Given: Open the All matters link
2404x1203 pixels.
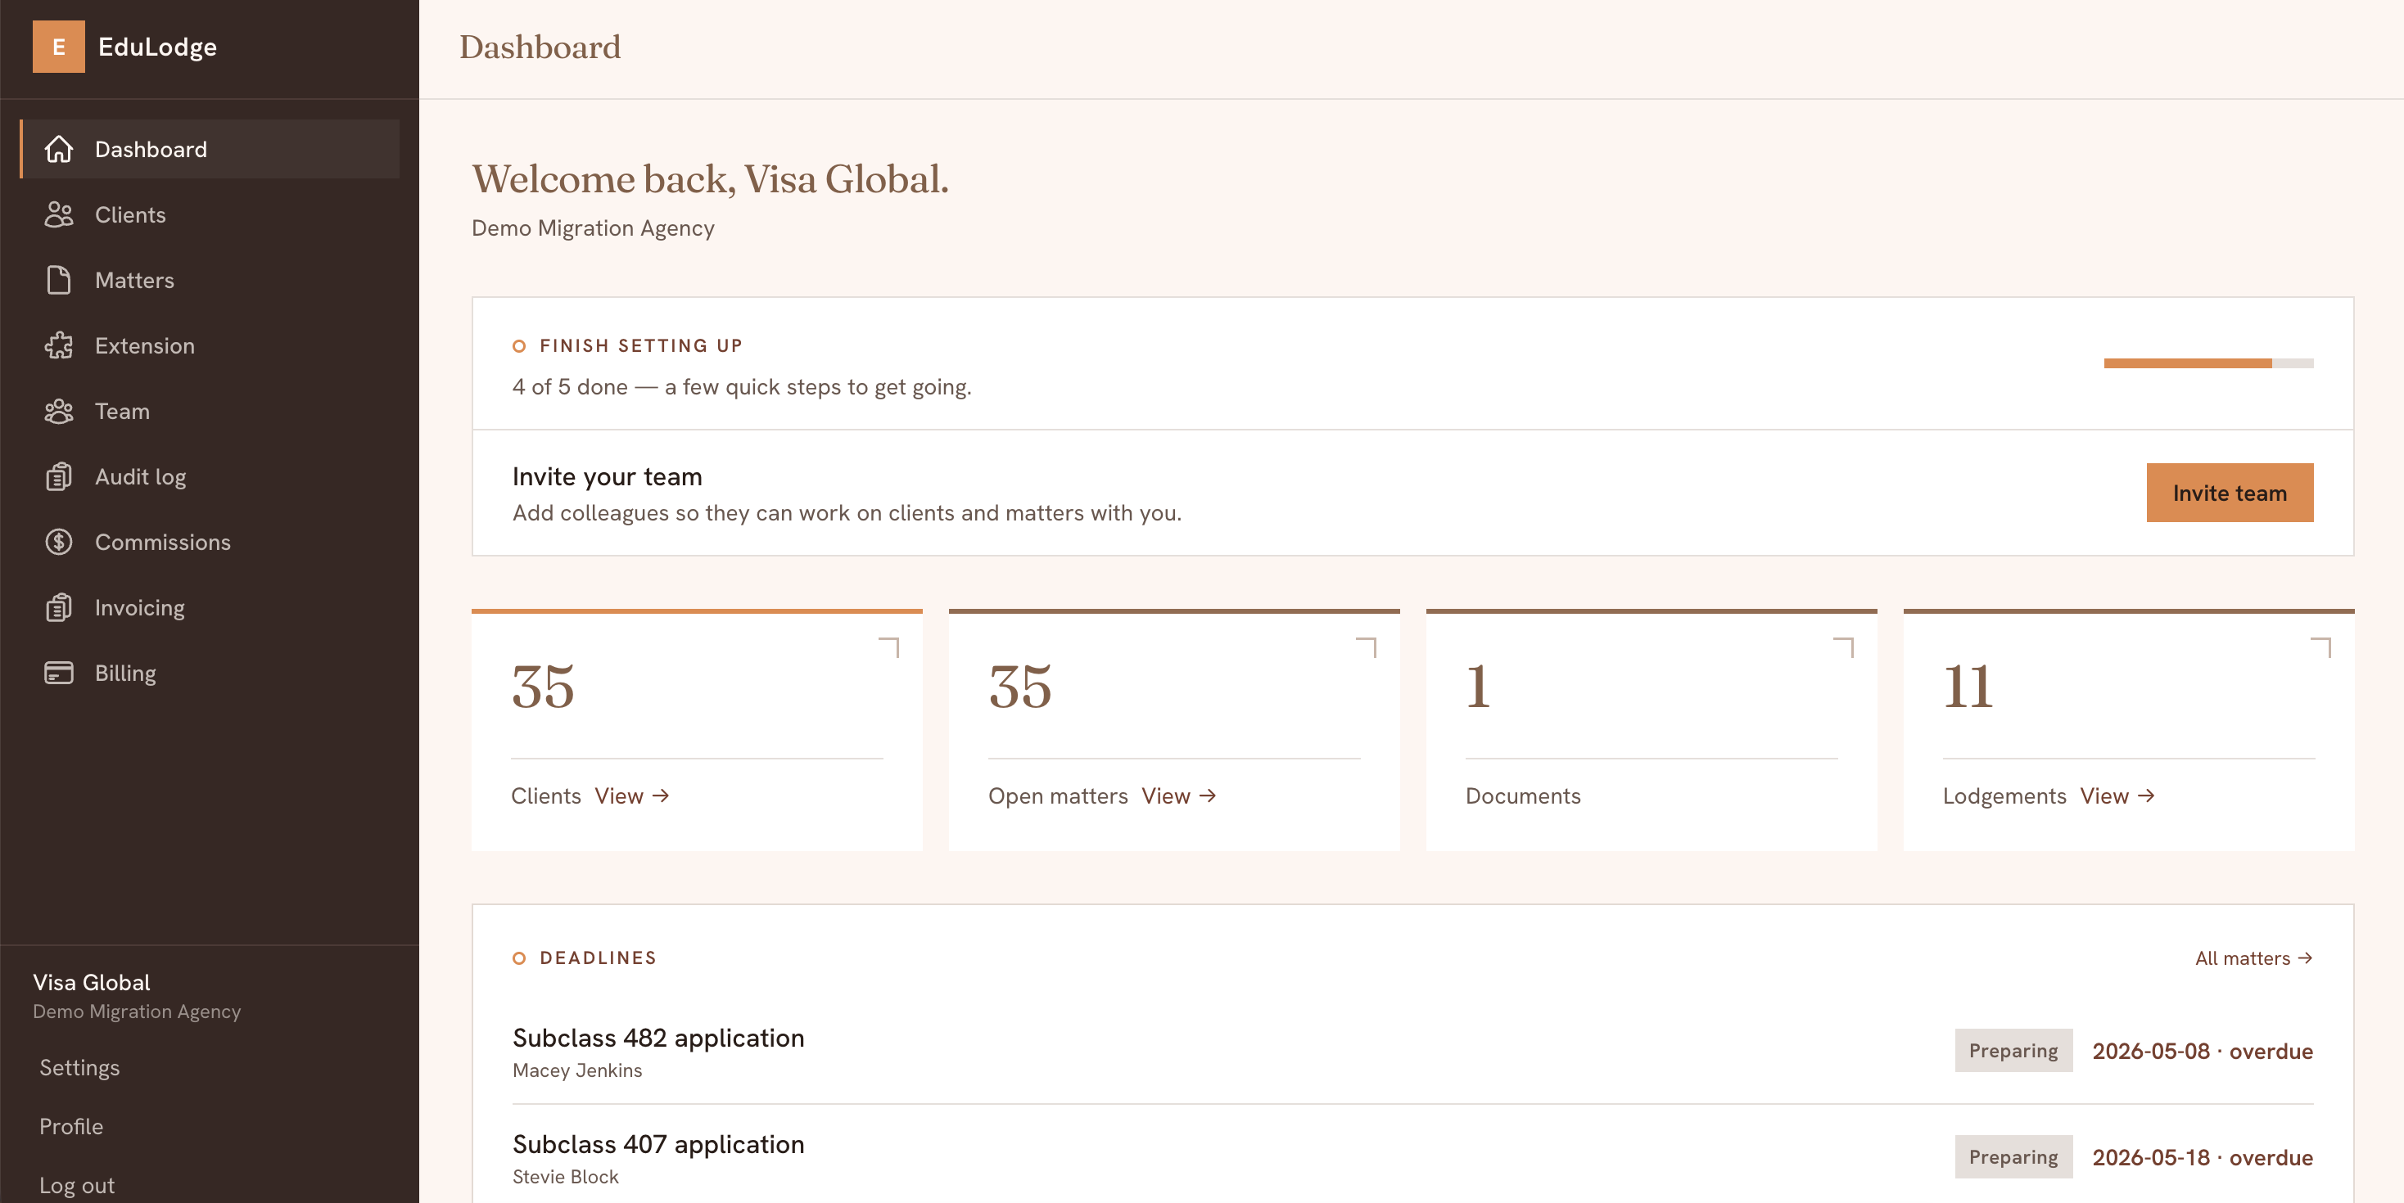Looking at the screenshot, I should pyautogui.click(x=2253, y=957).
